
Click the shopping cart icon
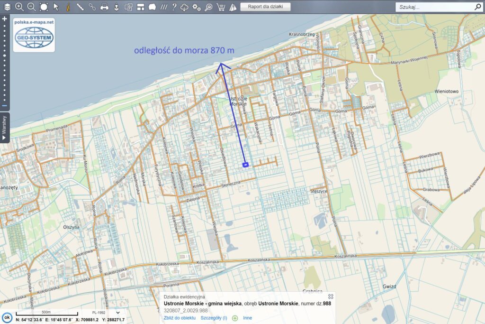click(x=221, y=7)
